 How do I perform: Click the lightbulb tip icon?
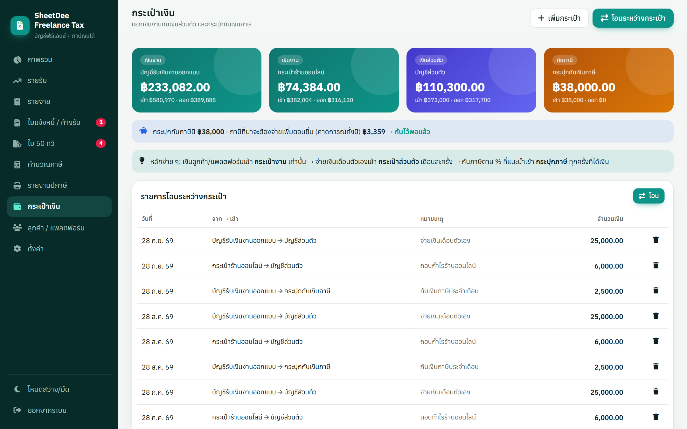(x=142, y=161)
